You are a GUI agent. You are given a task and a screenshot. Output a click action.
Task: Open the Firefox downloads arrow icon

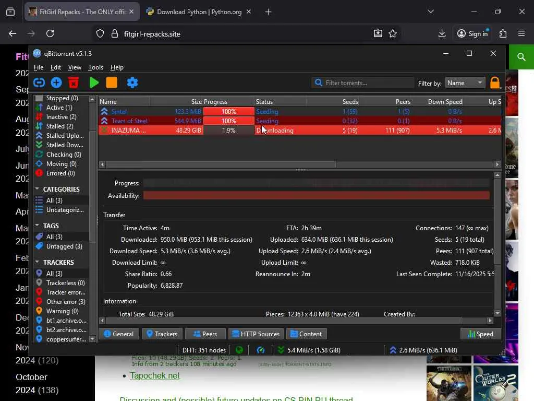pyautogui.click(x=442, y=33)
